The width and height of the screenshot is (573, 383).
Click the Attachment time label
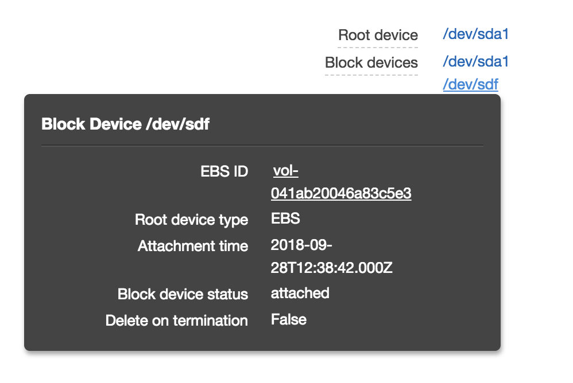tap(192, 246)
